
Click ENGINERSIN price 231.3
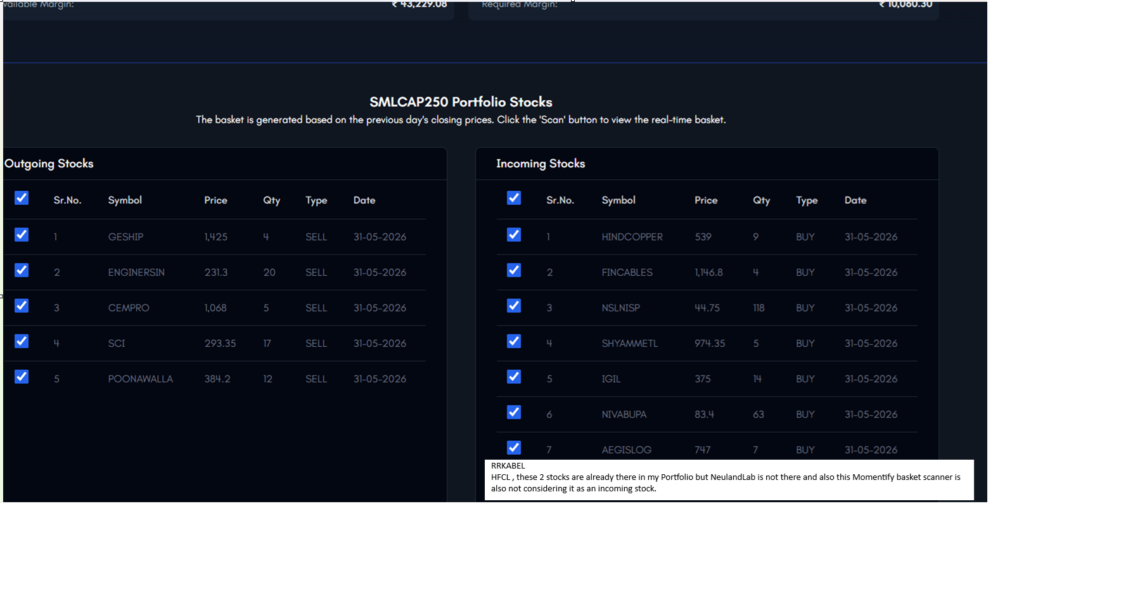tap(215, 272)
